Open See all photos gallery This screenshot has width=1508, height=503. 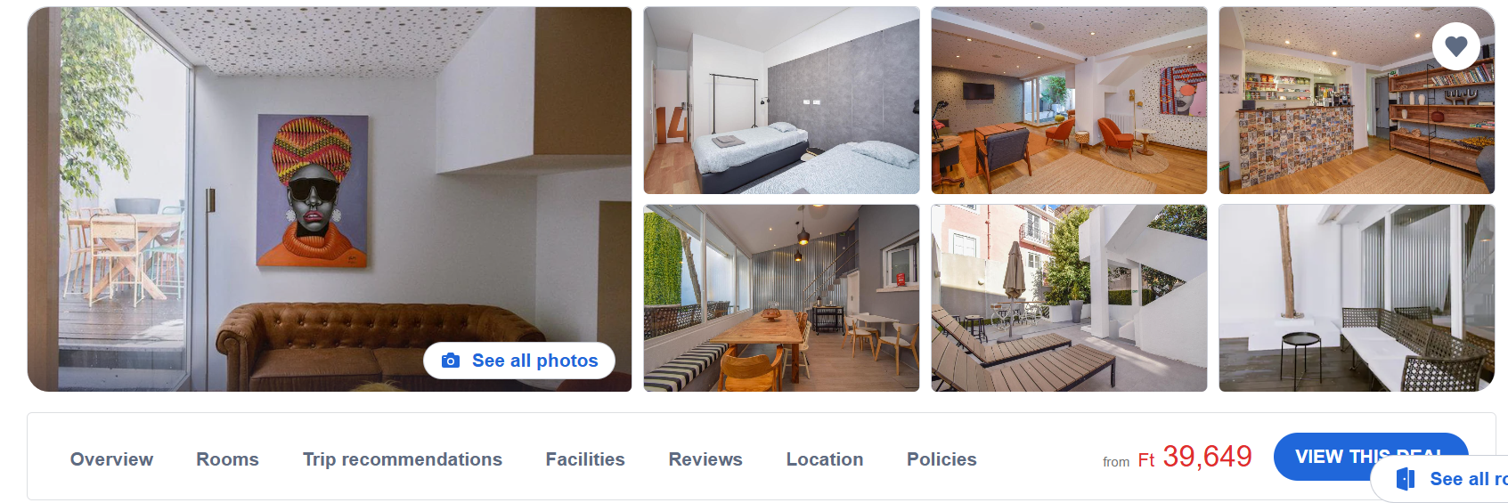click(x=519, y=361)
